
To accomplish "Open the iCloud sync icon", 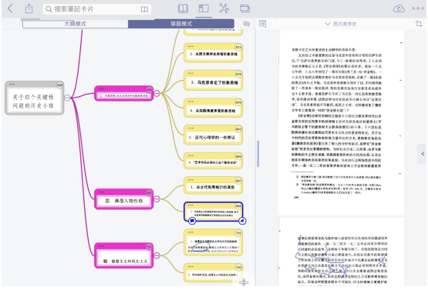I will 399,8.
